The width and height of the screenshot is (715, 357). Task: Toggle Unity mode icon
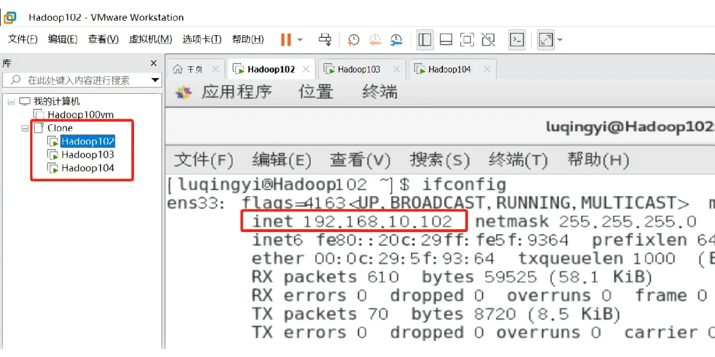click(488, 40)
